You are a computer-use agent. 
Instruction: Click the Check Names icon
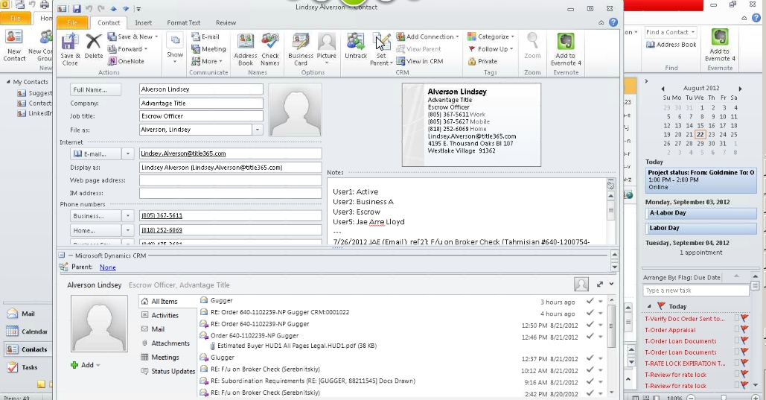click(x=270, y=48)
